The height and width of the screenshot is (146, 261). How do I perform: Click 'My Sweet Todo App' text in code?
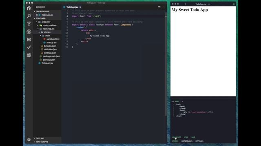[100, 36]
